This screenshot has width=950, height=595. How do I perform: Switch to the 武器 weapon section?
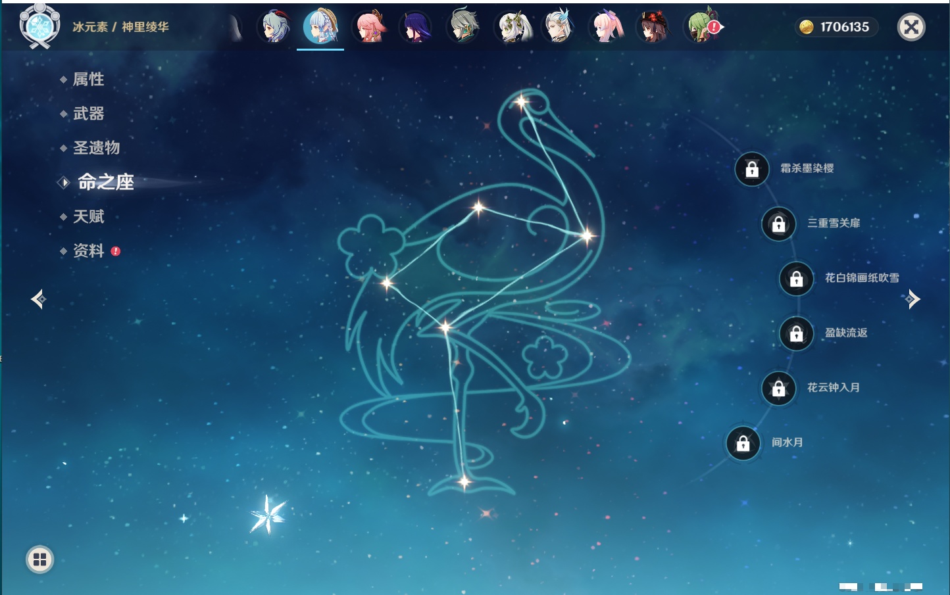(88, 114)
